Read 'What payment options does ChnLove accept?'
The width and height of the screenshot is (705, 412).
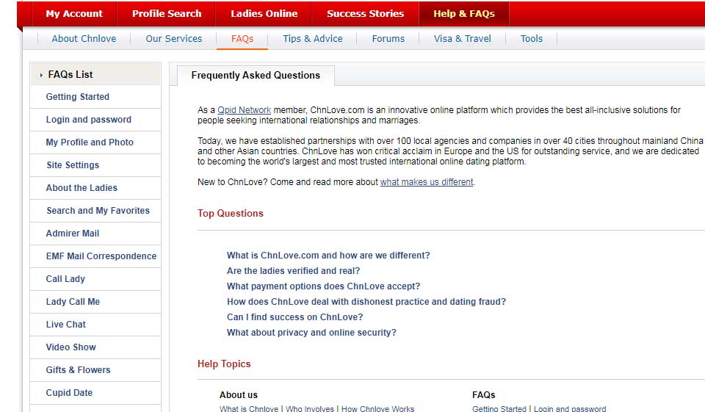[323, 286]
